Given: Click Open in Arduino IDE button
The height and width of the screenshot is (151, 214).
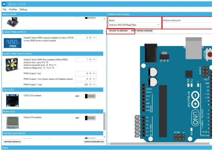Looking at the screenshot, I should click(x=94, y=142).
